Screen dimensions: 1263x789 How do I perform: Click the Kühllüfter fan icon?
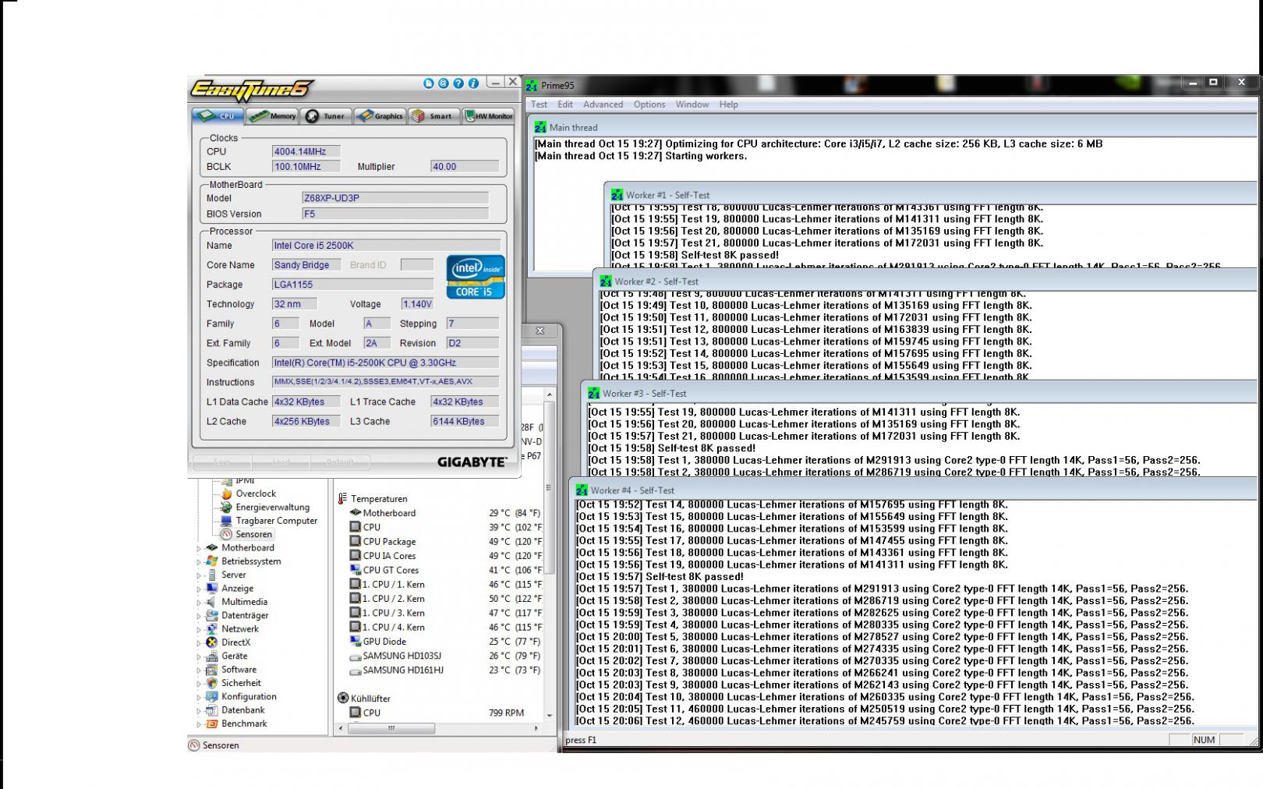343,699
